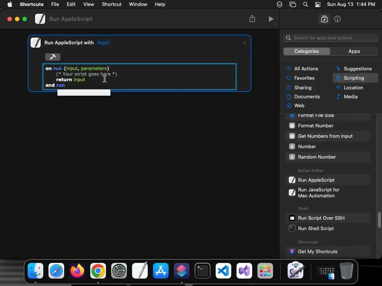This screenshot has height=286, width=382.
Task: Open Firefox from the Dock
Action: click(x=77, y=271)
